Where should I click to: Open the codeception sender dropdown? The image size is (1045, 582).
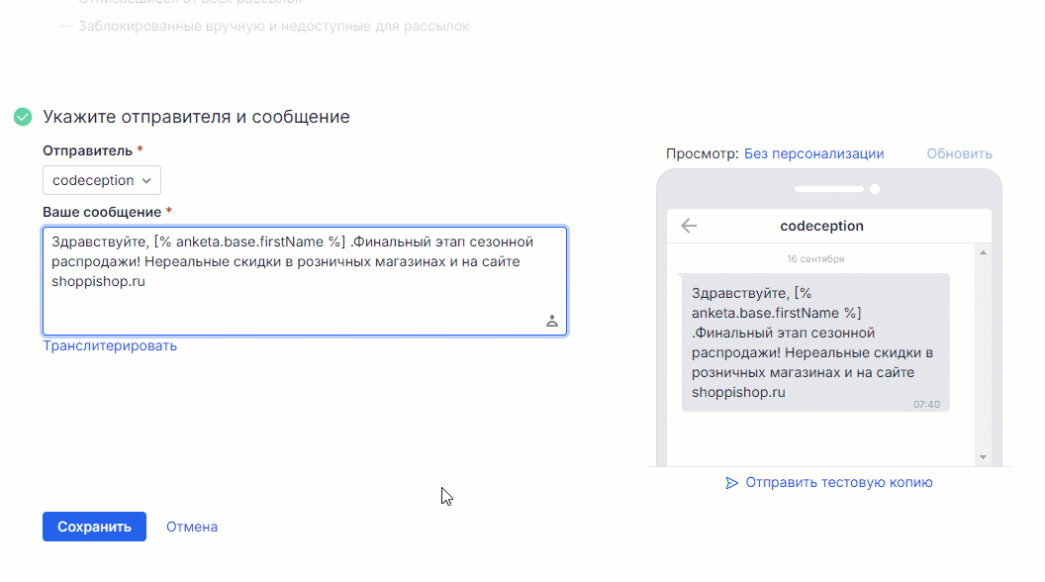101,180
